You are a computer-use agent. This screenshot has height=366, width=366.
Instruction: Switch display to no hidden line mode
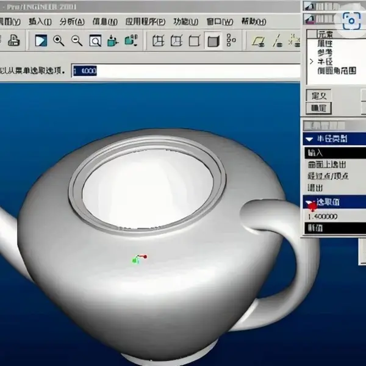coord(195,41)
